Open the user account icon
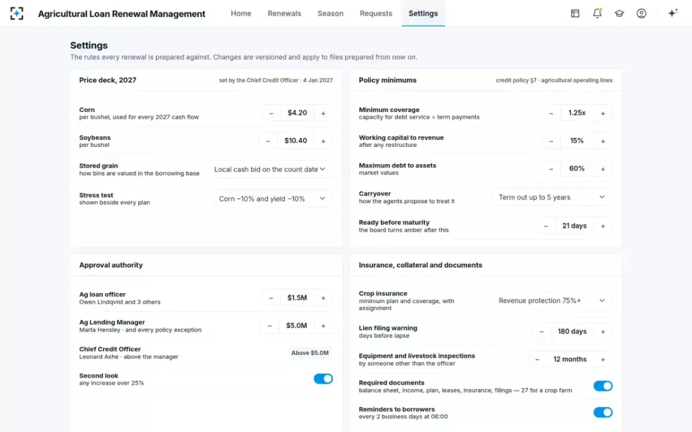 [x=641, y=13]
